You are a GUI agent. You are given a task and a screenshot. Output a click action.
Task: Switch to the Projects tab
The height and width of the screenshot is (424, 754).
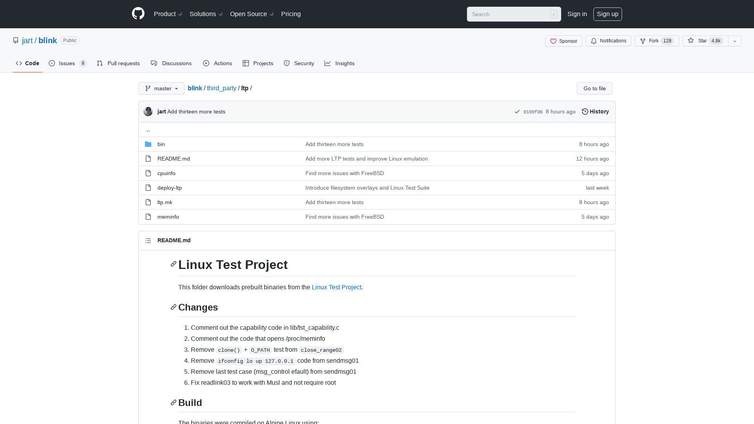click(x=258, y=63)
